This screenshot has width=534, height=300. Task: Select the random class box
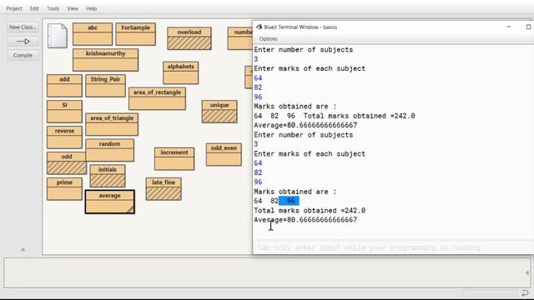(109, 150)
